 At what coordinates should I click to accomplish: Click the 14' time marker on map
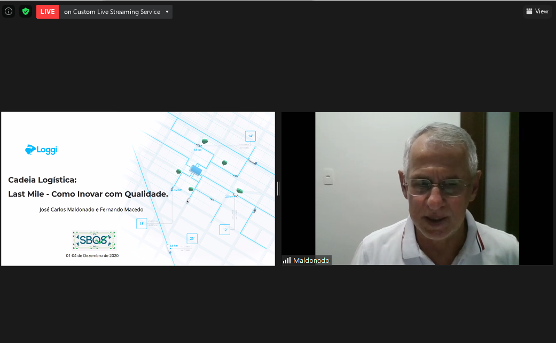click(x=250, y=136)
